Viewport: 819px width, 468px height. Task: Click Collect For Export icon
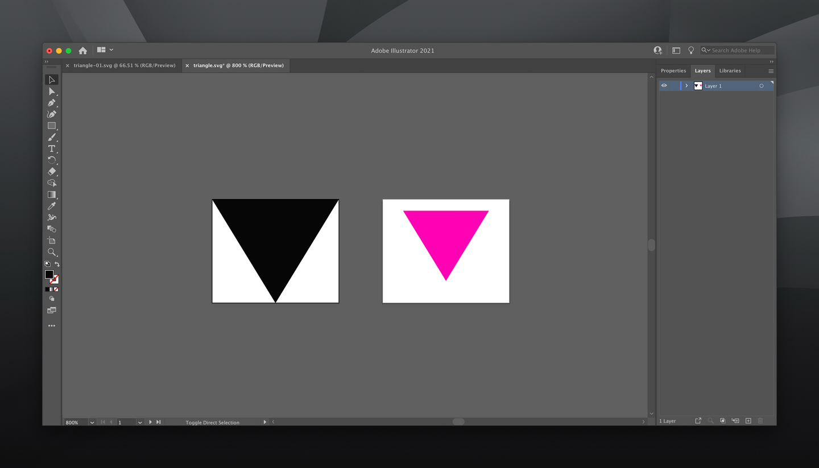698,421
